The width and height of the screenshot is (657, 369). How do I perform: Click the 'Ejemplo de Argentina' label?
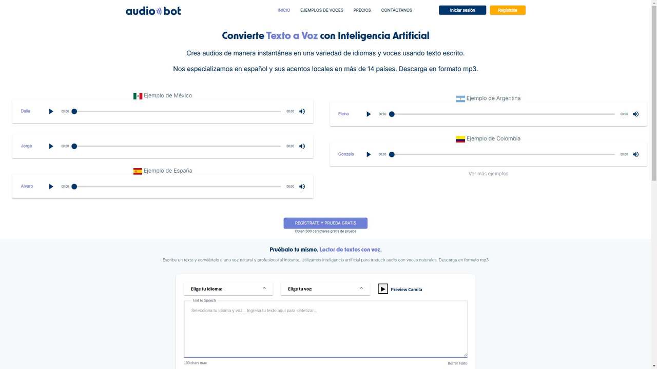493,98
